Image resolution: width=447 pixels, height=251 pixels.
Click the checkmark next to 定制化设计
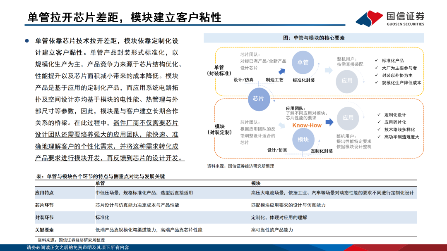point(379,114)
